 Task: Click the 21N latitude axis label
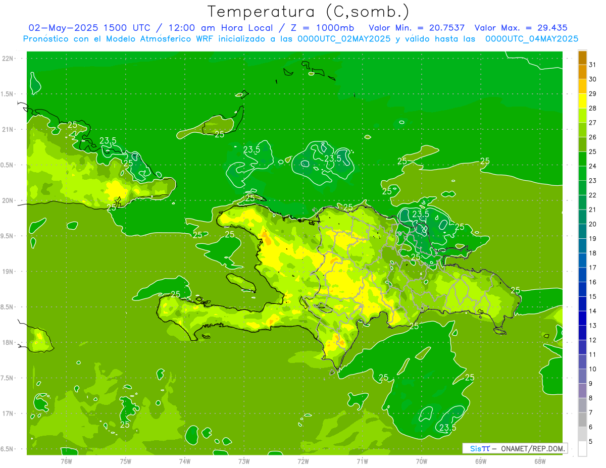pyautogui.click(x=8, y=129)
